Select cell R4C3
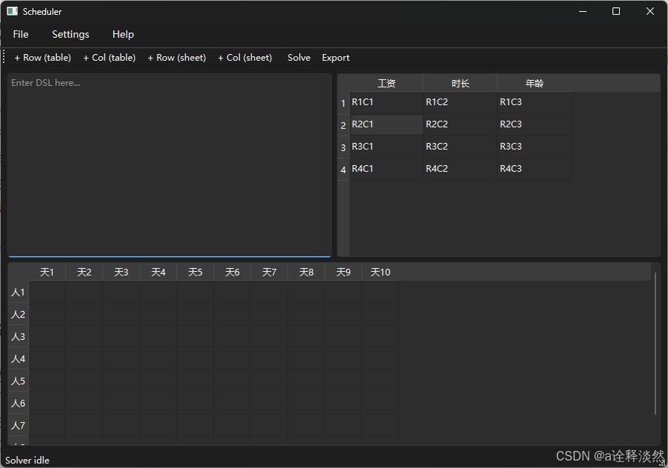The height and width of the screenshot is (468, 668). (534, 169)
